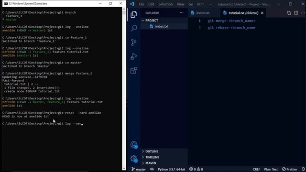Select index.txt file icon in Explorer tree
Screen dimensions: 306x172
(151, 26)
